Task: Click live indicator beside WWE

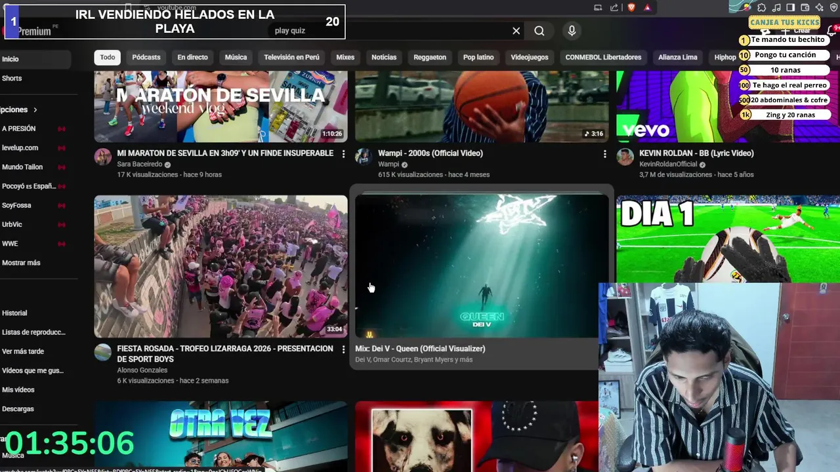Action: [x=62, y=244]
